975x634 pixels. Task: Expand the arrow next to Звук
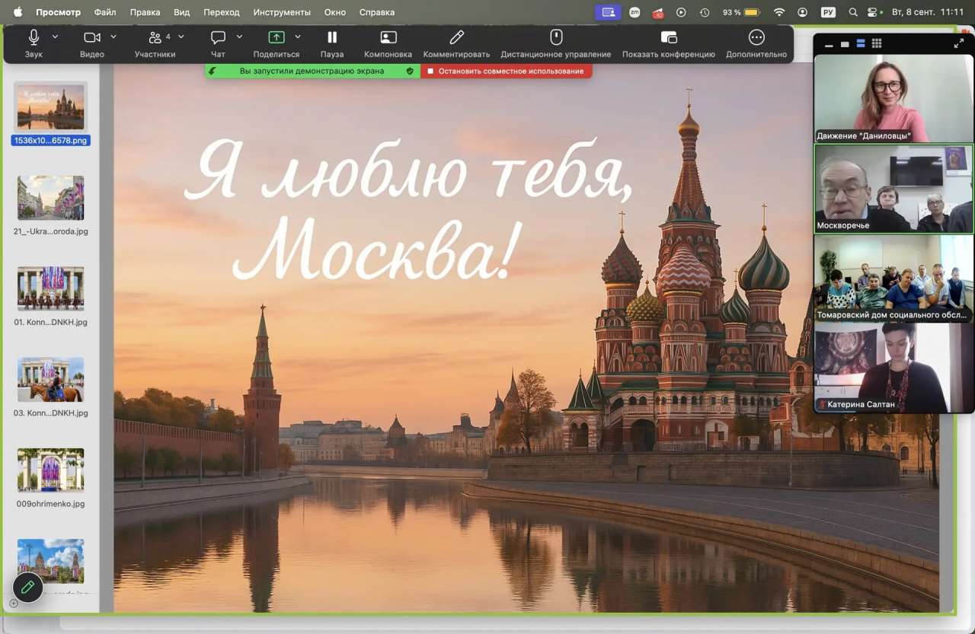coord(55,37)
